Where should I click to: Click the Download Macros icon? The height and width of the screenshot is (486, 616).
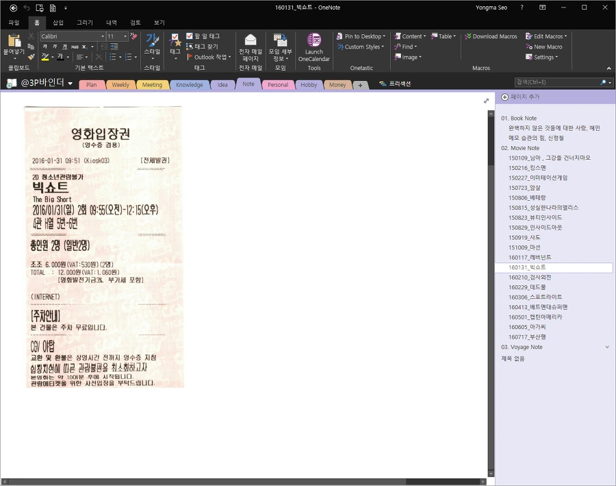pyautogui.click(x=468, y=36)
